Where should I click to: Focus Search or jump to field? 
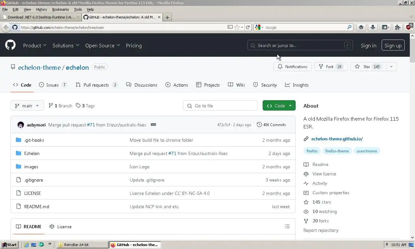click(x=300, y=45)
